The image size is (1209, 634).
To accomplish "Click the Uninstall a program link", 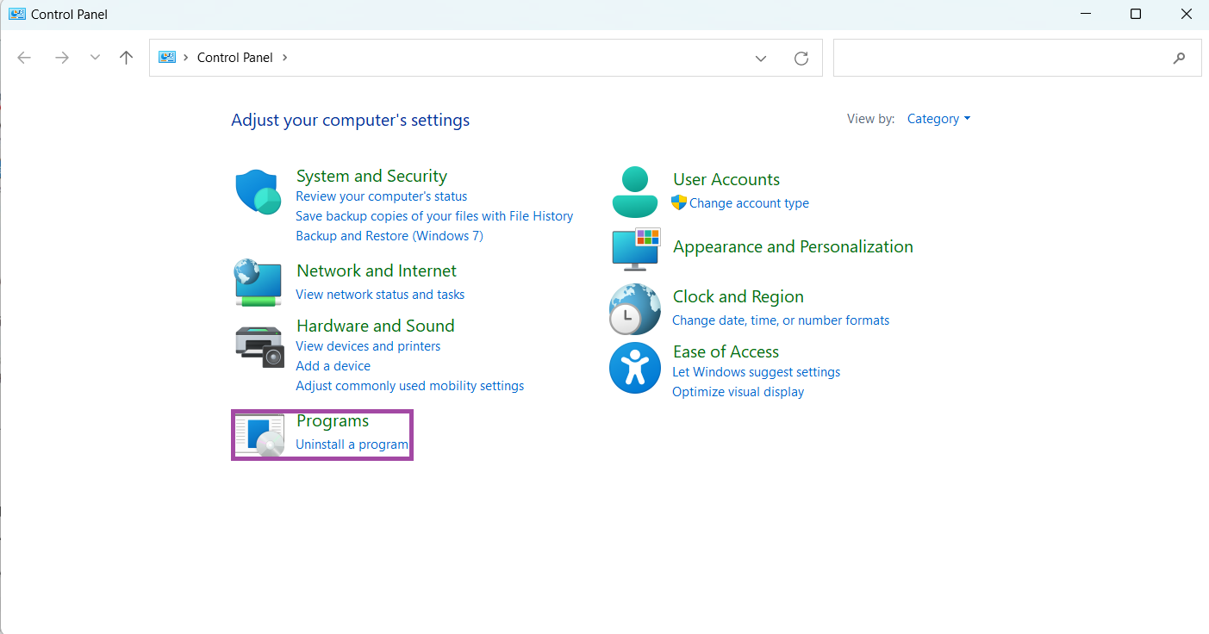I will (x=352, y=444).
